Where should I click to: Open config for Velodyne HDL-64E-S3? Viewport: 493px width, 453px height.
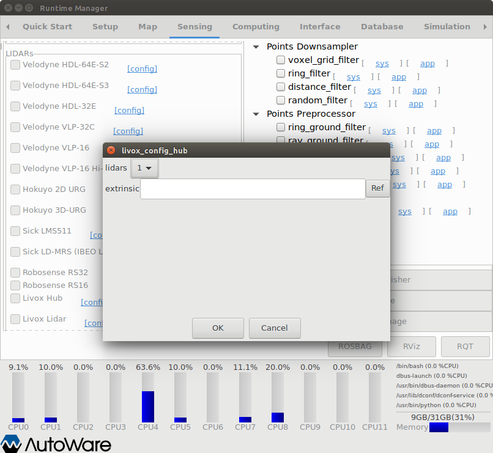click(x=142, y=89)
